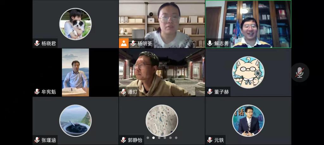
Task: Click muted mic icon beside 杨晓君
Action: point(37,43)
